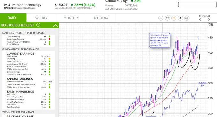Print the chart using the printer icon

(187, 18)
